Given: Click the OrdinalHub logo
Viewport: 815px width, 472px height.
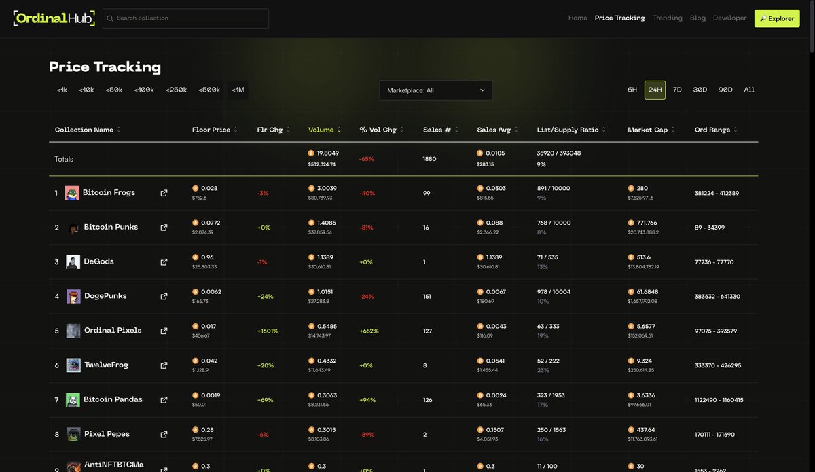Looking at the screenshot, I should tap(54, 18).
